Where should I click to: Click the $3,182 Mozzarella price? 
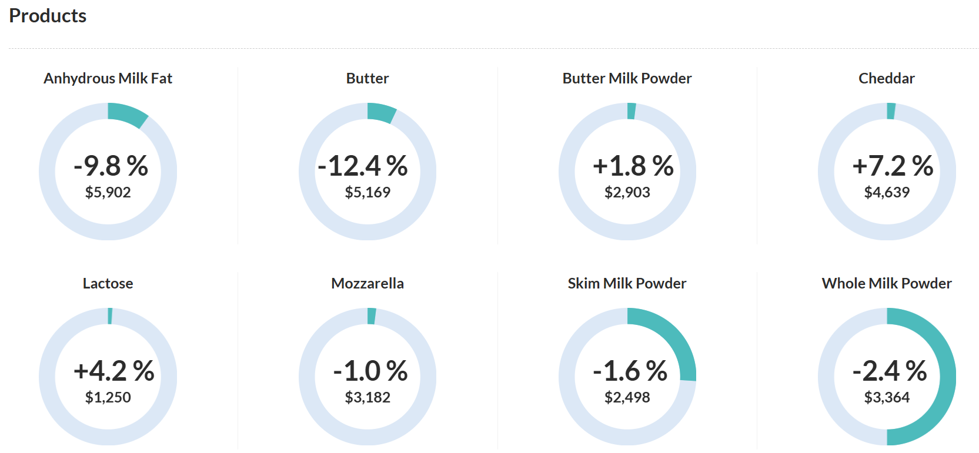point(367,397)
